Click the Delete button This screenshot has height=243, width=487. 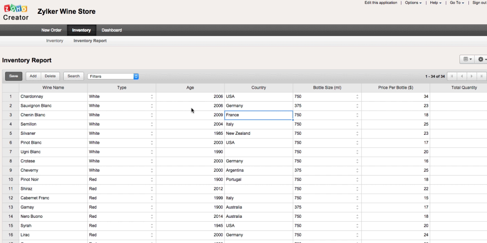(50, 76)
